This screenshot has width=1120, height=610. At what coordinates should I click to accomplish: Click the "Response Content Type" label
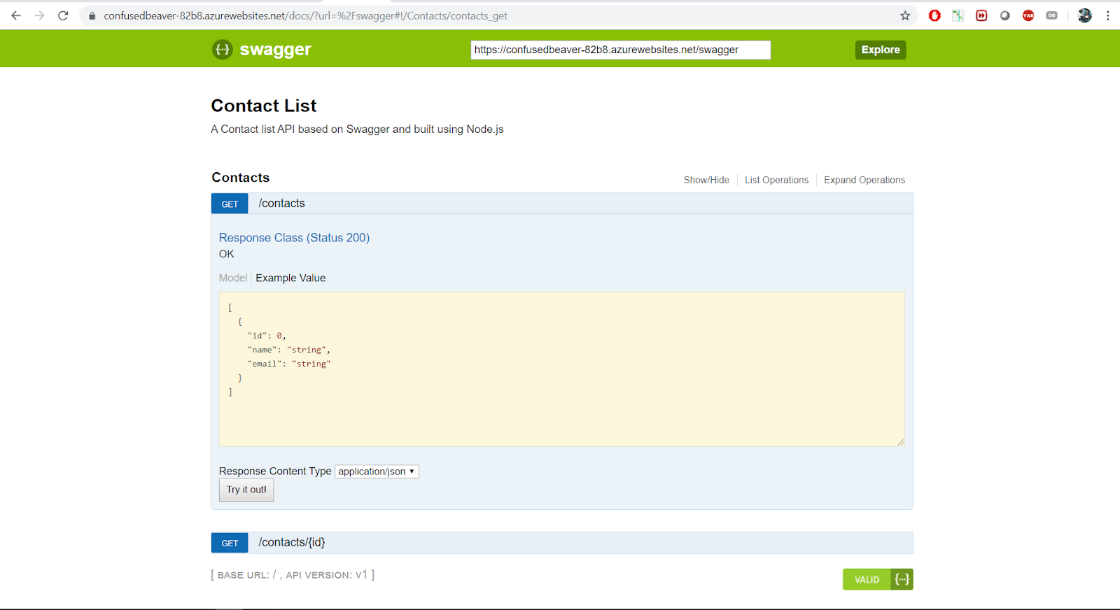(275, 471)
